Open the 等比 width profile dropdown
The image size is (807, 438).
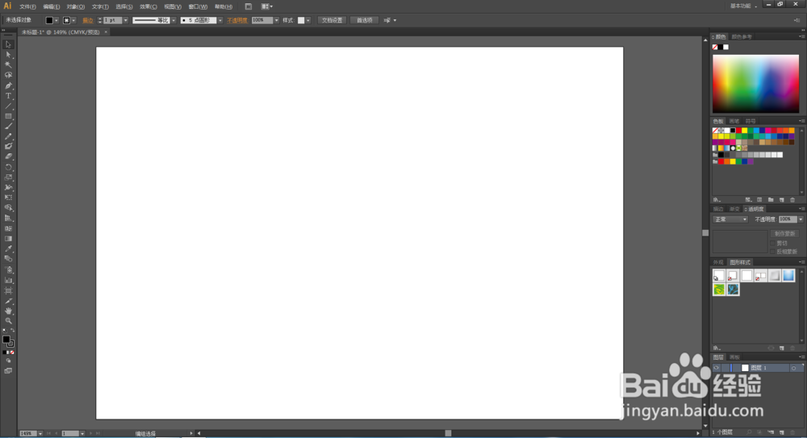174,21
